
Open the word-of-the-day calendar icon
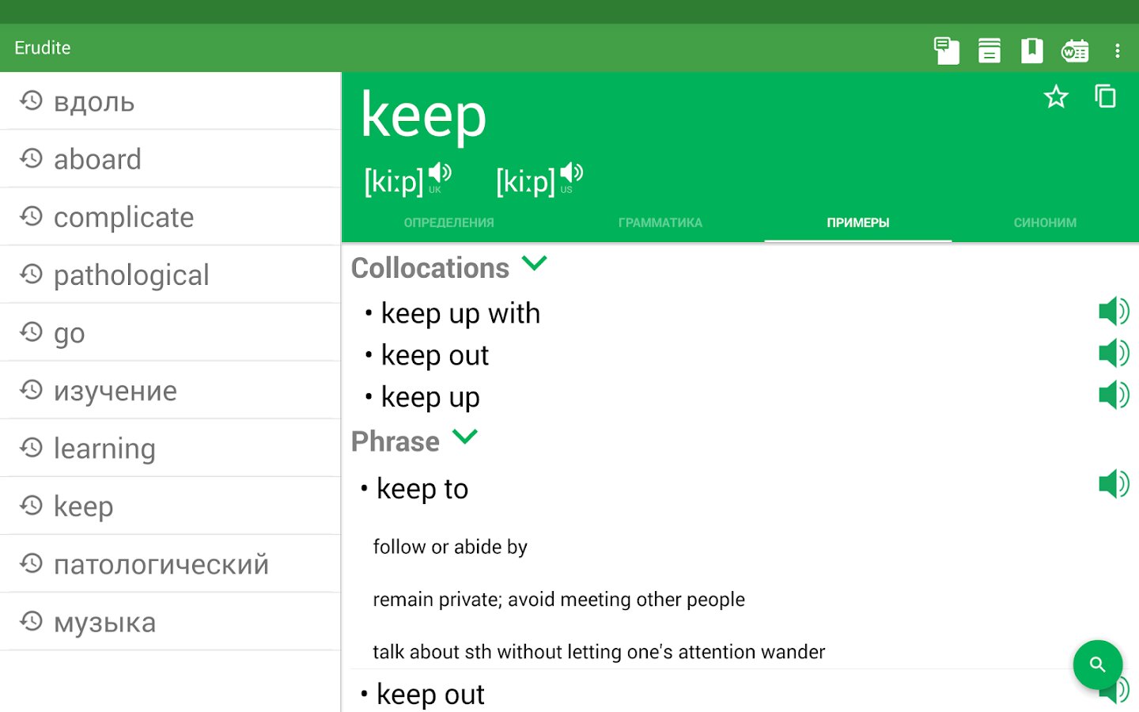1075,51
